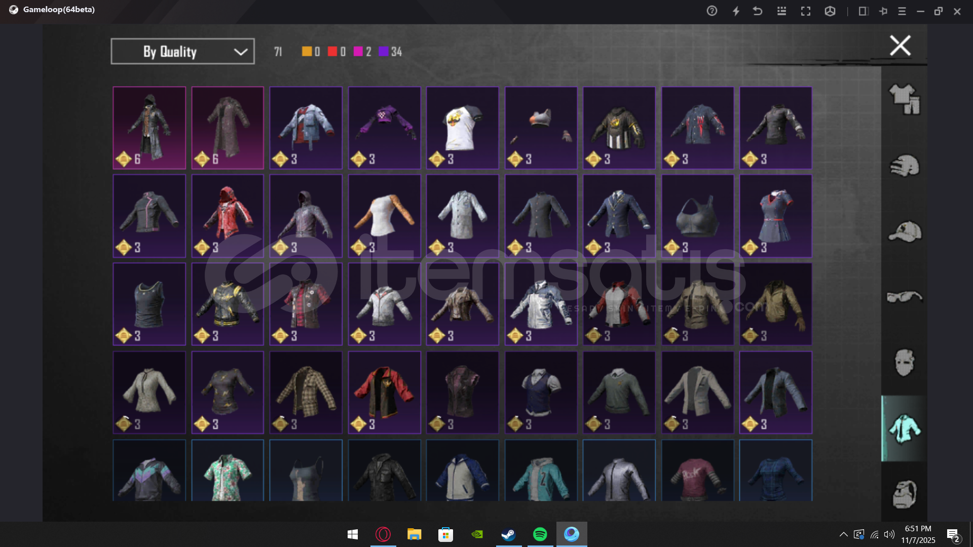Screen dimensions: 973x547
Task: Click the dropdown chevron arrow next to By Quality
Action: (240, 52)
